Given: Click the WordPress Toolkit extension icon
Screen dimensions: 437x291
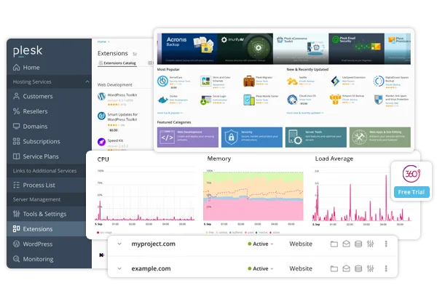Looking at the screenshot, I should click(101, 97).
